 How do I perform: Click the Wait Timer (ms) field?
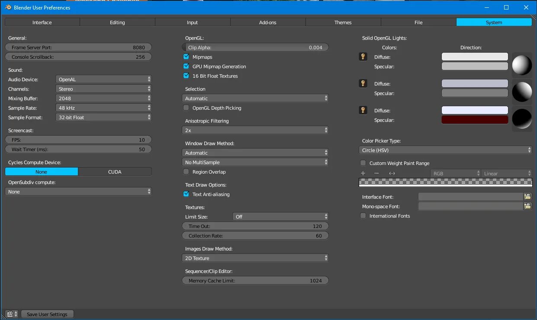tap(78, 149)
